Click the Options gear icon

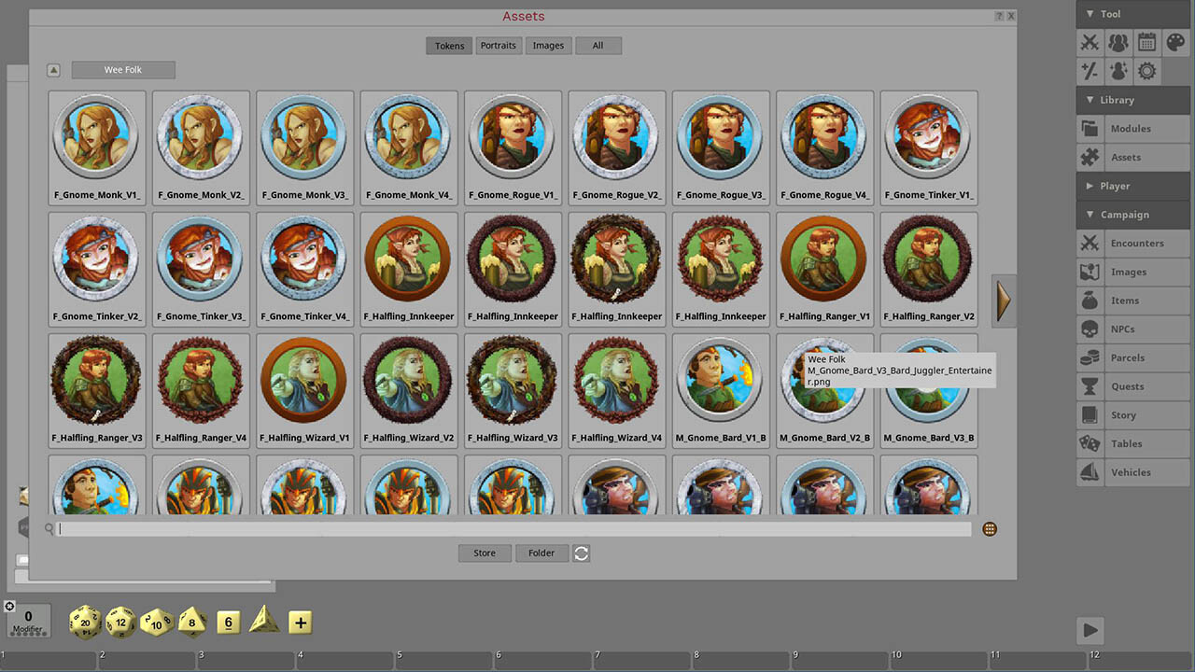coord(1146,71)
